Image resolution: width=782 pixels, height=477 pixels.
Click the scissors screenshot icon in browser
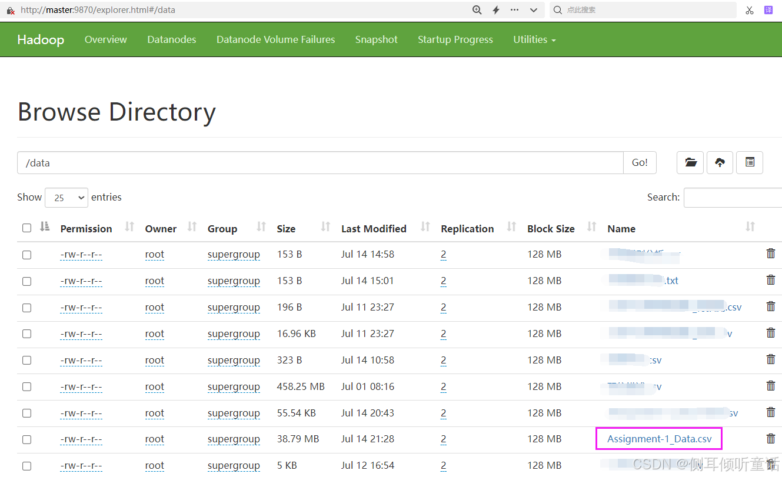coord(750,10)
